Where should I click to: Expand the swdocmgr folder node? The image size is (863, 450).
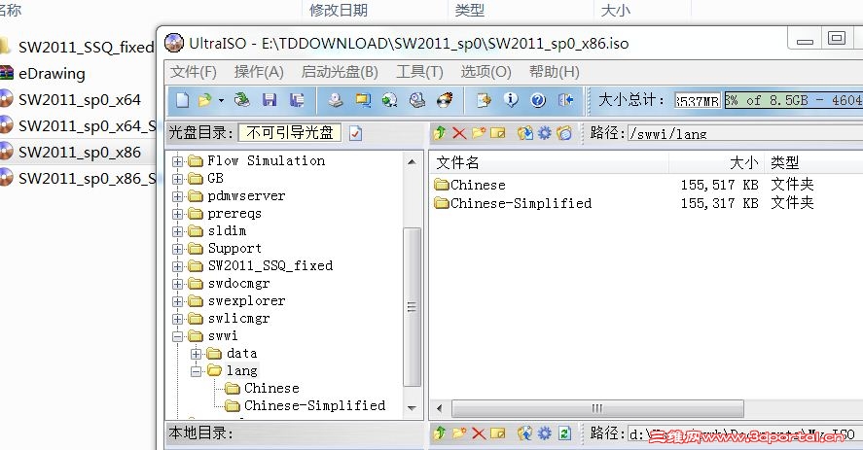(x=177, y=284)
